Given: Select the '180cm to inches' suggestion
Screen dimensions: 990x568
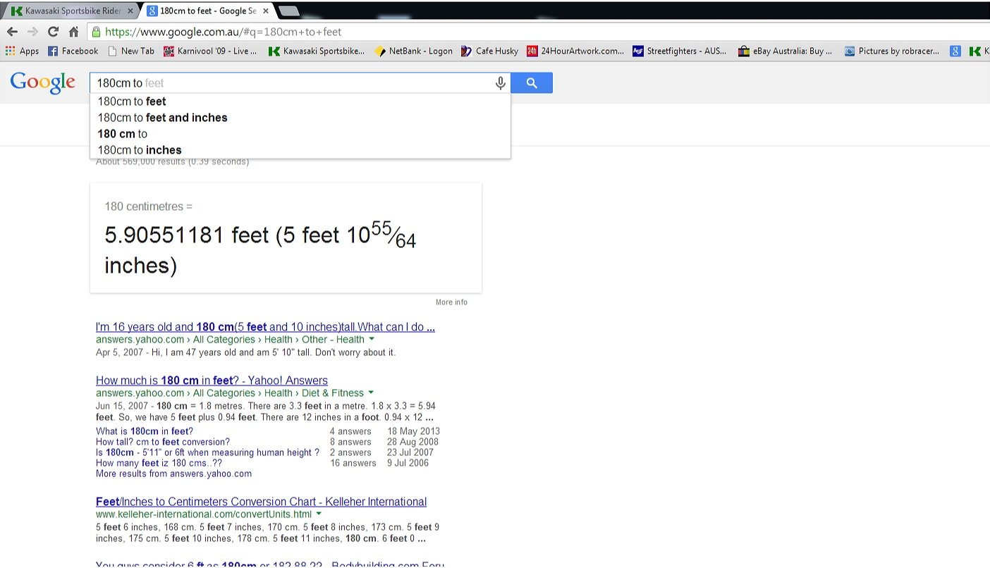Looking at the screenshot, I should (140, 150).
